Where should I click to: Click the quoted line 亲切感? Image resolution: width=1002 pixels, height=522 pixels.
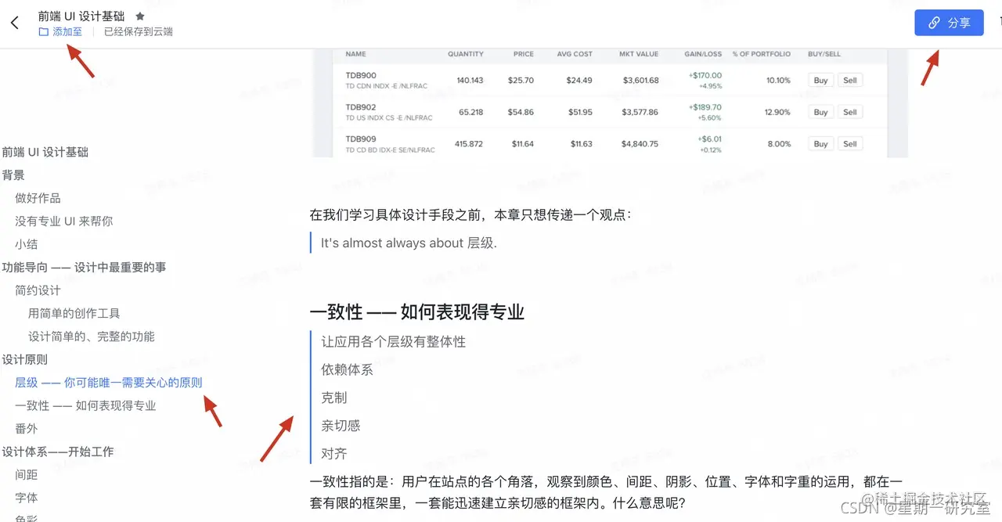pos(341,426)
